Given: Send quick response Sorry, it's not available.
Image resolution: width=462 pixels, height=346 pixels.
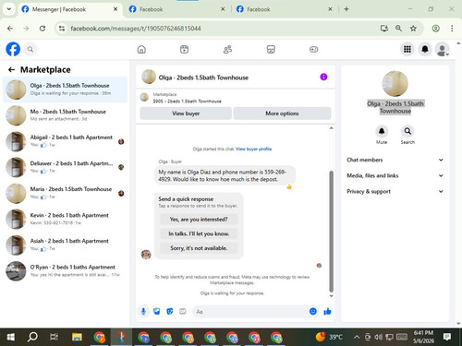Looking at the screenshot, I should [199, 248].
